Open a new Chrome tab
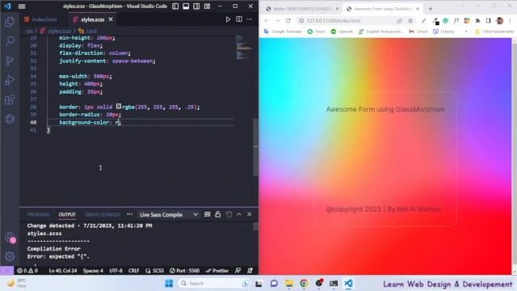 pyautogui.click(x=431, y=9)
